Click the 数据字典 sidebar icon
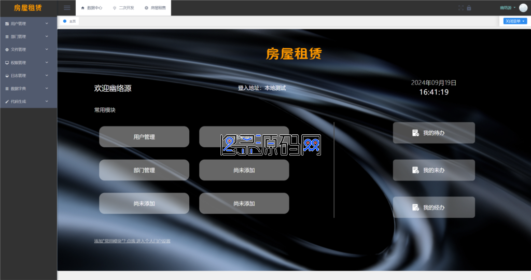The width and height of the screenshot is (531, 280). tap(7, 88)
